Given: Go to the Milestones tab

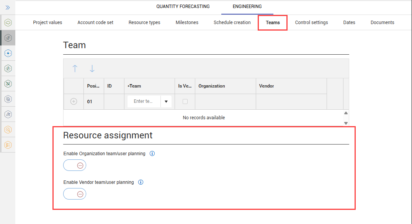Looking at the screenshot, I should coord(187,23).
